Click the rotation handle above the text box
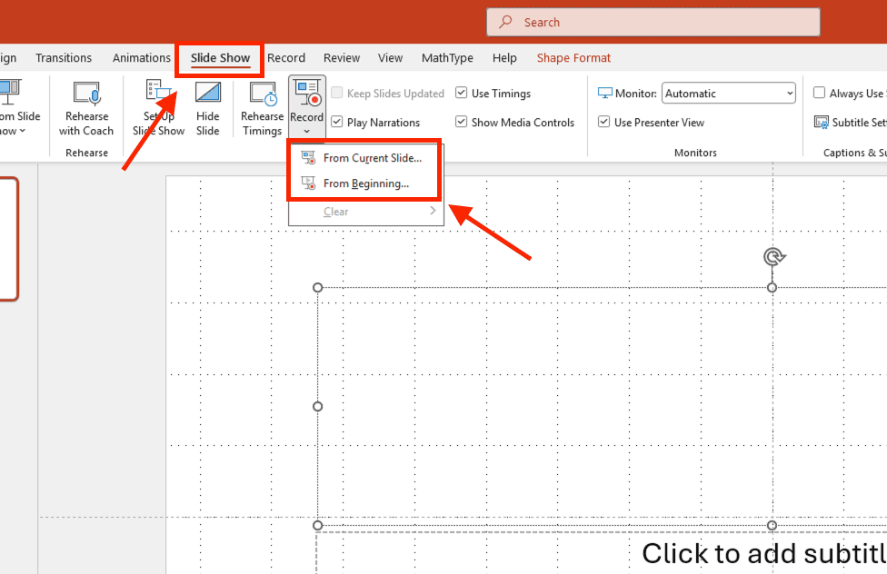This screenshot has width=887, height=574. tap(773, 257)
